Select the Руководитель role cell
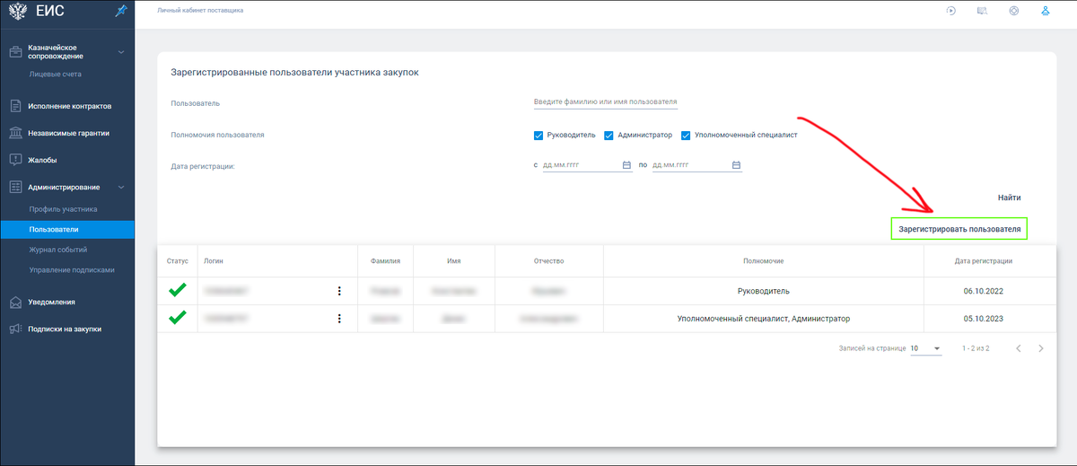The width and height of the screenshot is (1077, 466). point(764,291)
